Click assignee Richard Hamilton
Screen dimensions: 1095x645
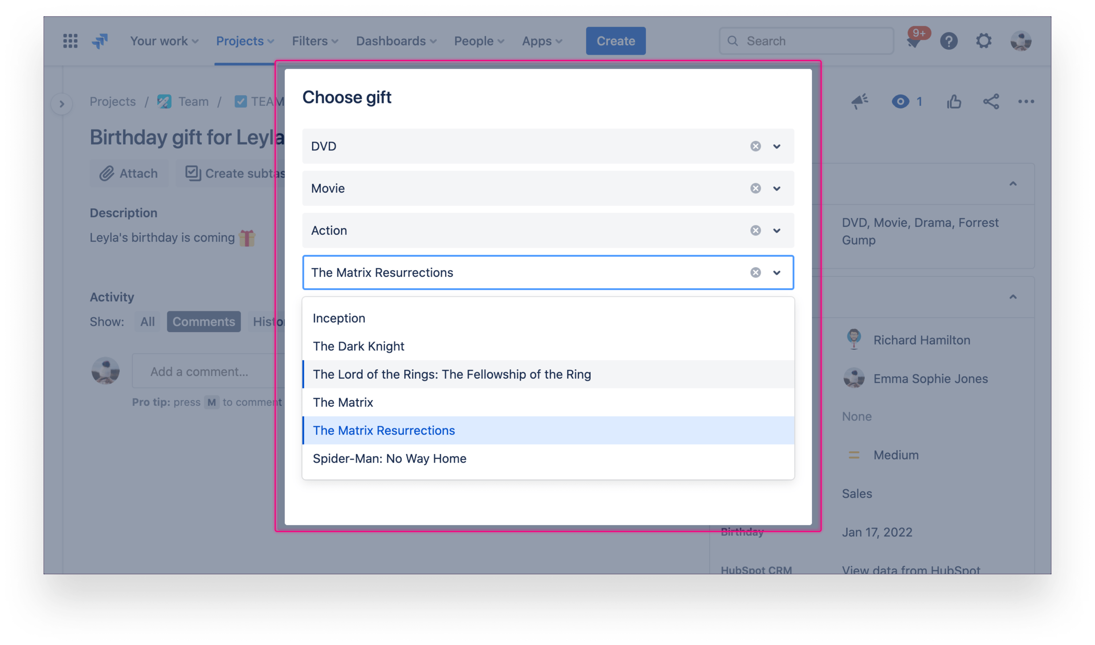[x=921, y=340]
